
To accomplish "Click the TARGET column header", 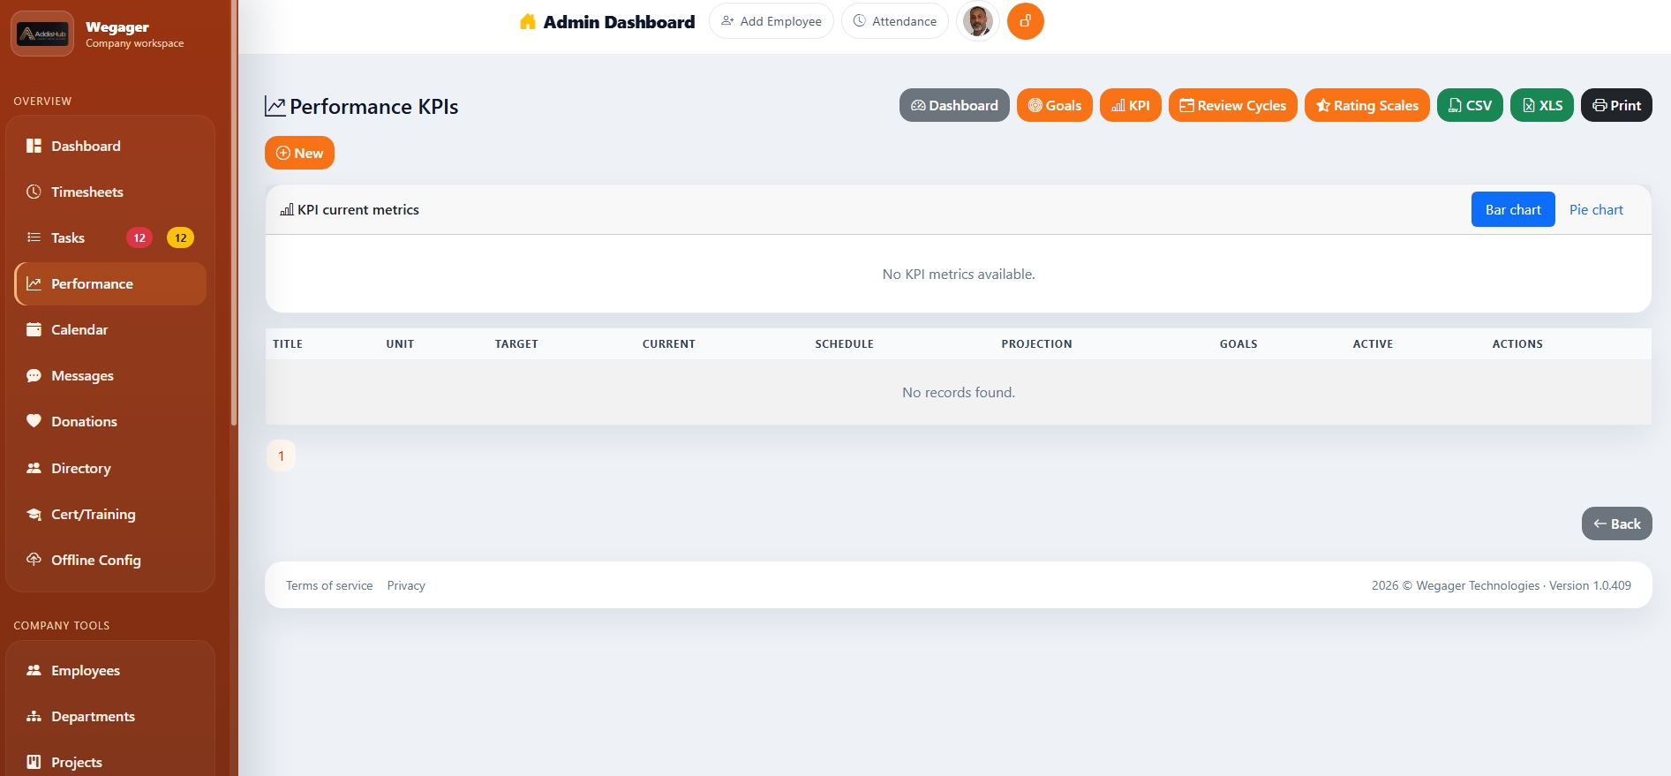I will 516,344.
